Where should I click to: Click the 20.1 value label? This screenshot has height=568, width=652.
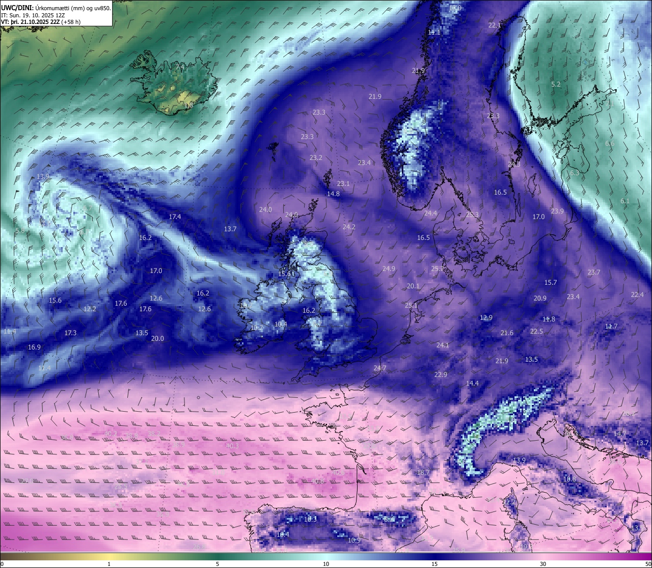click(x=413, y=286)
